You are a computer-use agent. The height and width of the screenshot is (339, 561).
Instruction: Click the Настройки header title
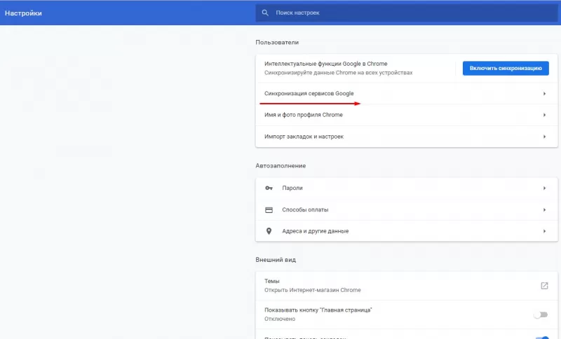tap(23, 13)
